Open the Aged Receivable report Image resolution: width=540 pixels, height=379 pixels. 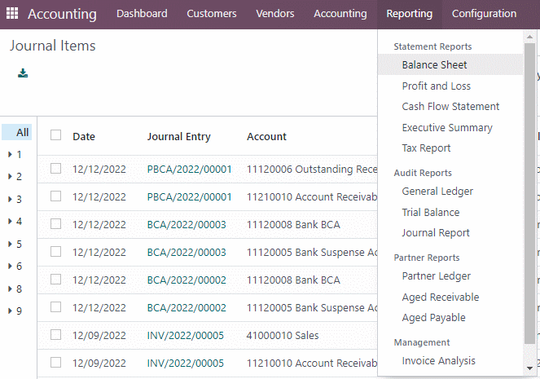(441, 297)
